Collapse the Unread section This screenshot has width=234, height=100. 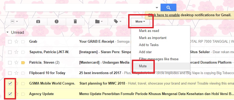point(8,32)
